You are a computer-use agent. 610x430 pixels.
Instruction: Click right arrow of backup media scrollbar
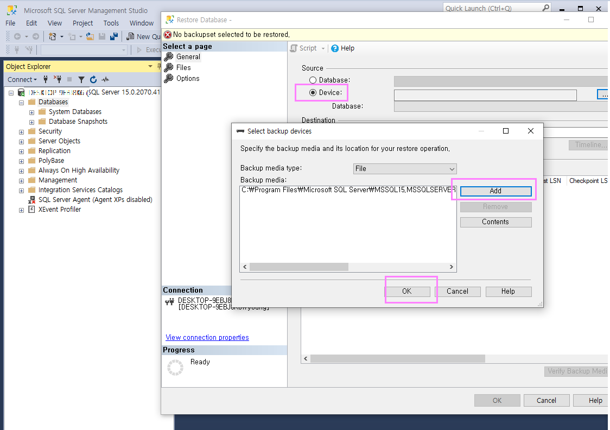click(452, 267)
